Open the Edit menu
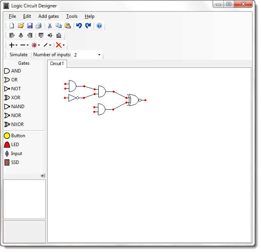 pyautogui.click(x=27, y=16)
